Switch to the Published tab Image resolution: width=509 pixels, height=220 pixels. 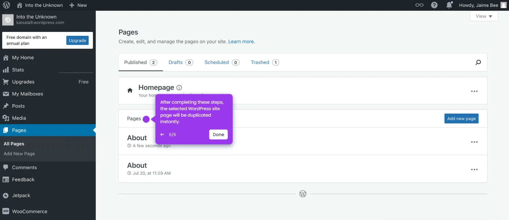pos(141,62)
